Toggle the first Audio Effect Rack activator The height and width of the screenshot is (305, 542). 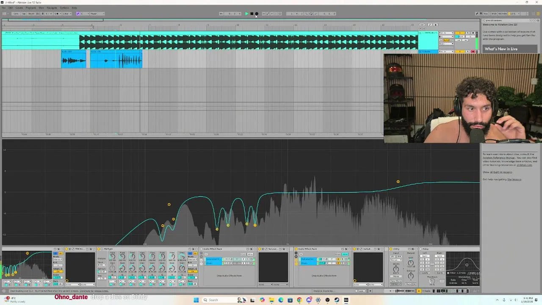(201, 249)
